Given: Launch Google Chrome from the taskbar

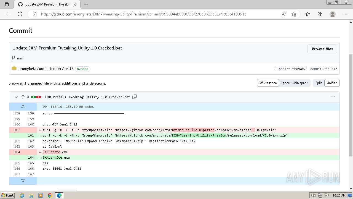Looking at the screenshot, I should [50, 195].
